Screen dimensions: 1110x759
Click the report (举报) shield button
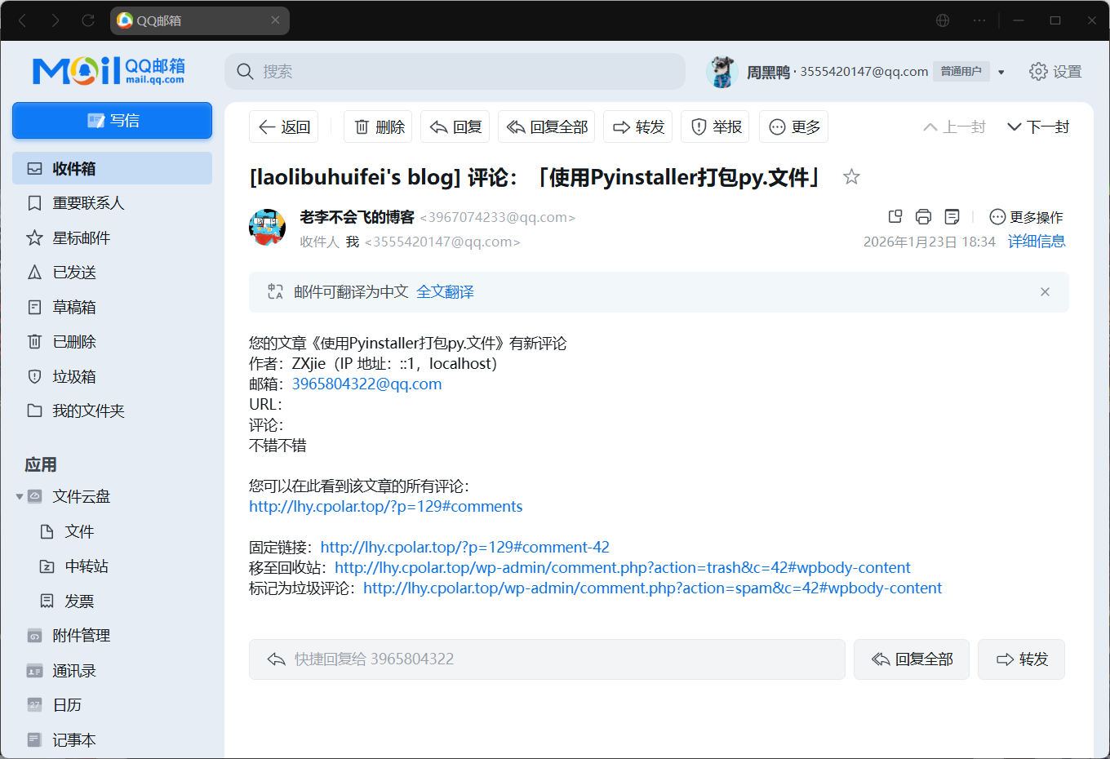(716, 127)
